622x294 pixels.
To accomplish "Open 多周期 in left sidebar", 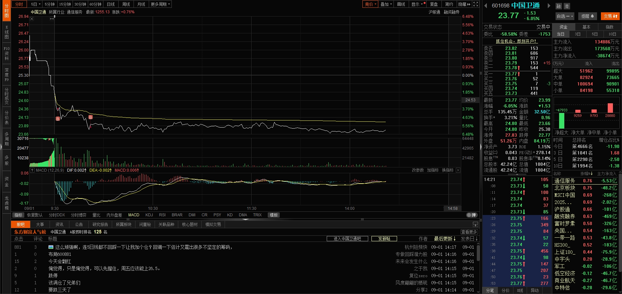I will pos(6,139).
